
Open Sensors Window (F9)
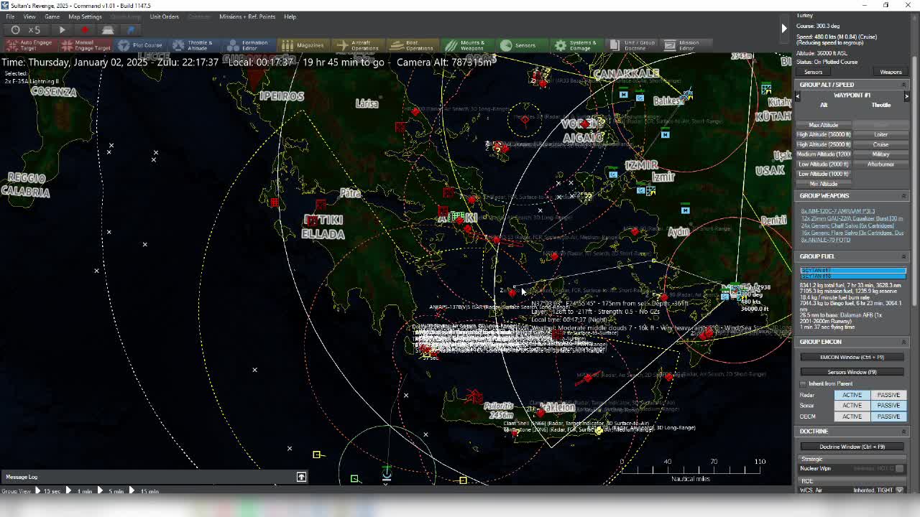[x=852, y=372]
